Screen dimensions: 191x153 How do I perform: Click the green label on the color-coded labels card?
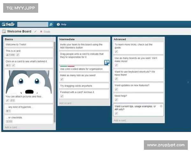[x=63, y=66]
